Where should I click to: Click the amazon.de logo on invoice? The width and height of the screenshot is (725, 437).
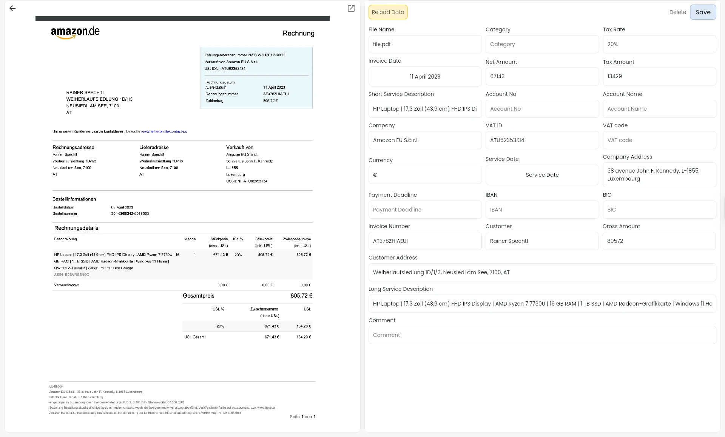(75, 32)
